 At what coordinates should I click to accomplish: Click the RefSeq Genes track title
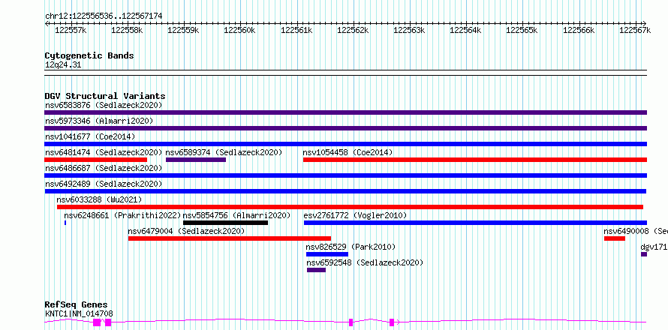[x=77, y=305]
